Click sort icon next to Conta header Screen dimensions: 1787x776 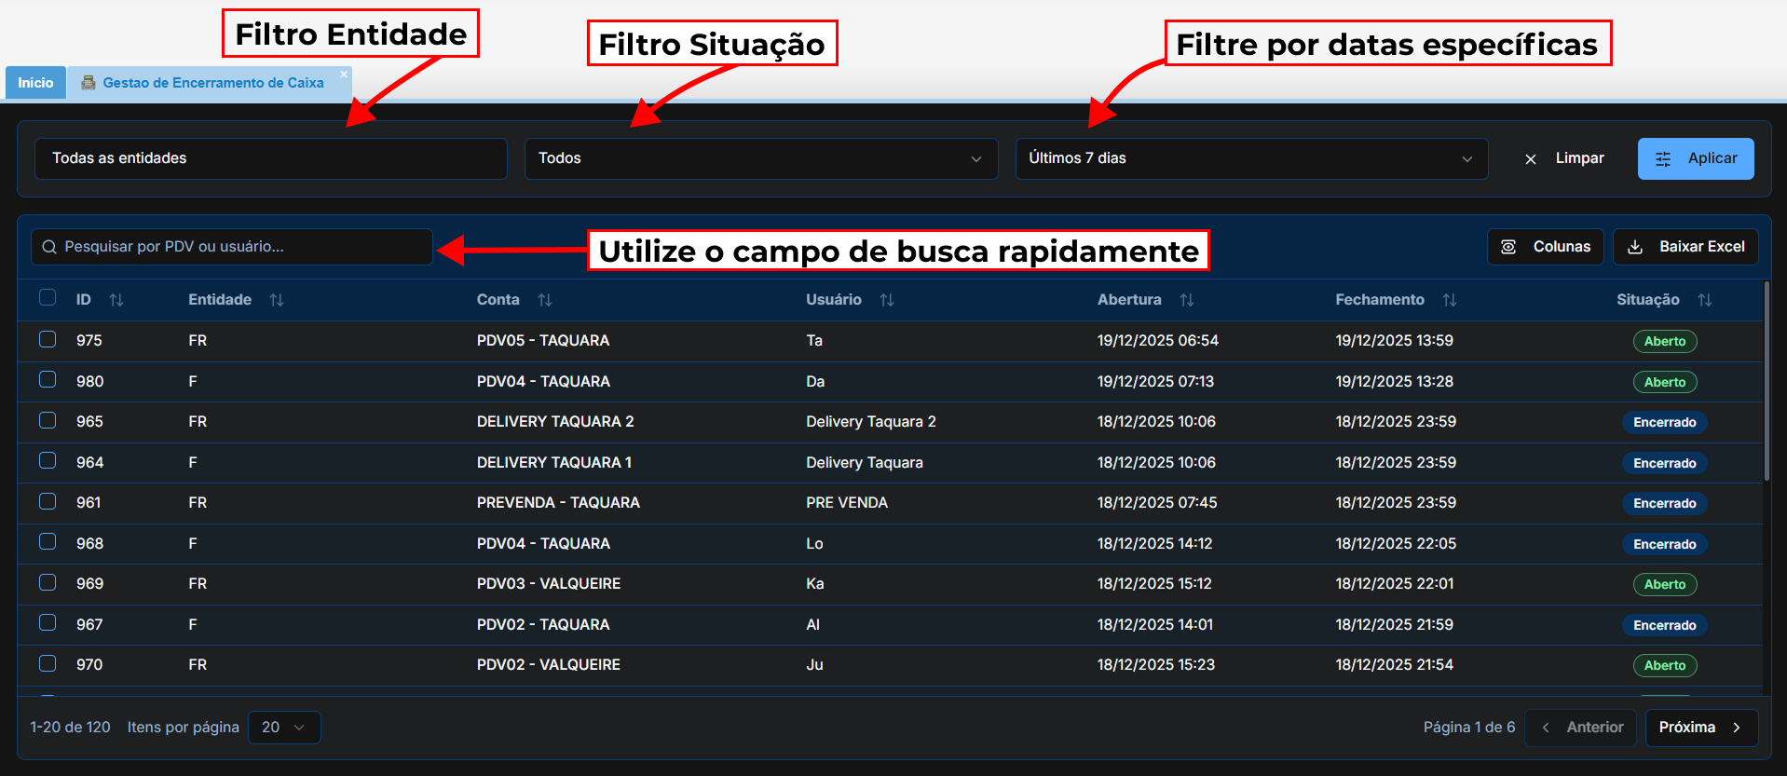click(x=545, y=300)
